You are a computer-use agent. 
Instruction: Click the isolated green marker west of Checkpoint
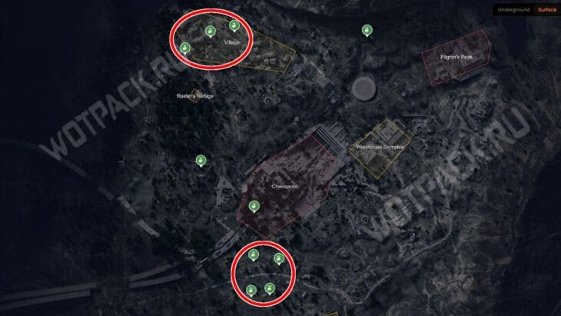pos(201,161)
